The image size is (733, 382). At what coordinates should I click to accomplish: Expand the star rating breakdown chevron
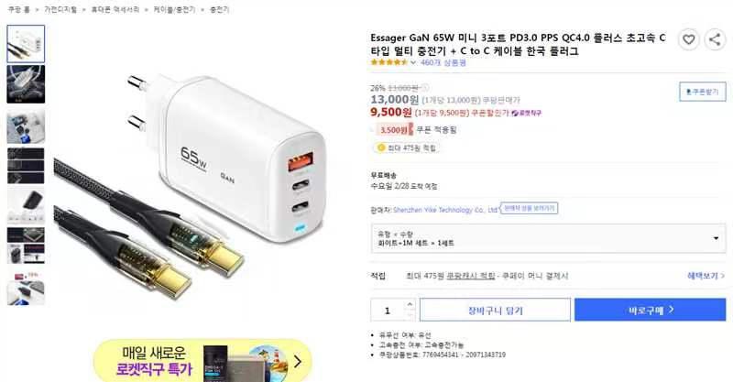(413, 62)
